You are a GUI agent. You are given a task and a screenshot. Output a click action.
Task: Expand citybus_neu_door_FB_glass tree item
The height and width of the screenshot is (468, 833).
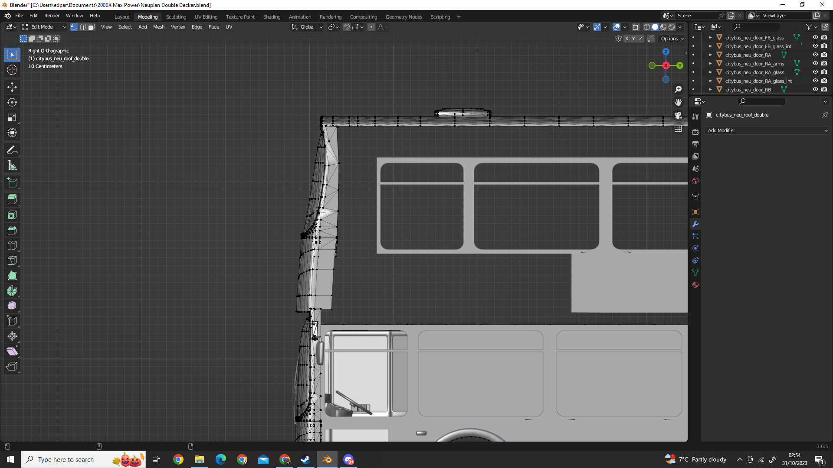click(x=710, y=38)
